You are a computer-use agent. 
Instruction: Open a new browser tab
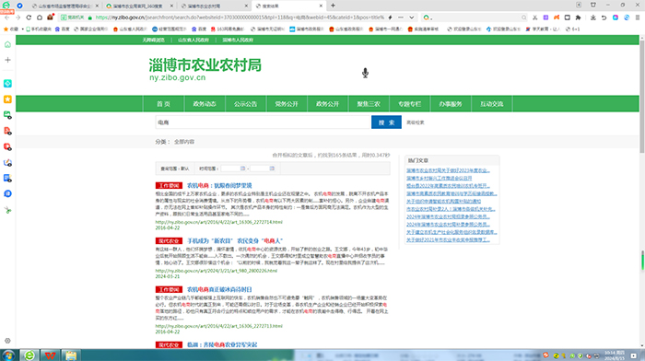pyautogui.click(x=333, y=6)
